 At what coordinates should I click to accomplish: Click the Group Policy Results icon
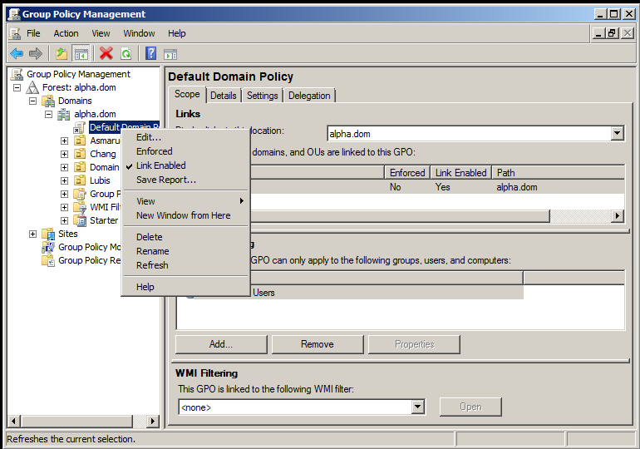pos(48,260)
